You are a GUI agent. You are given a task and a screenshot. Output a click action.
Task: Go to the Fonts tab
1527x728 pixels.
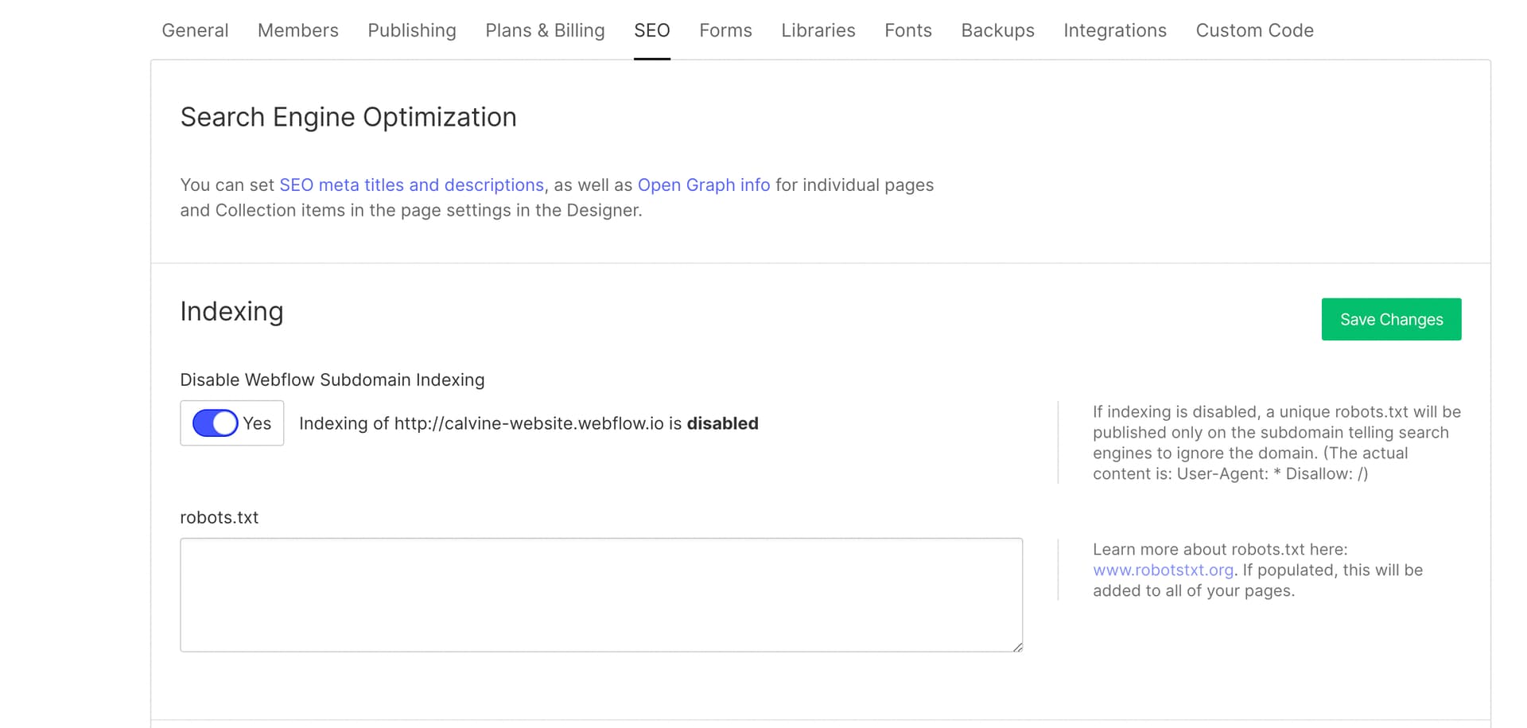(907, 30)
